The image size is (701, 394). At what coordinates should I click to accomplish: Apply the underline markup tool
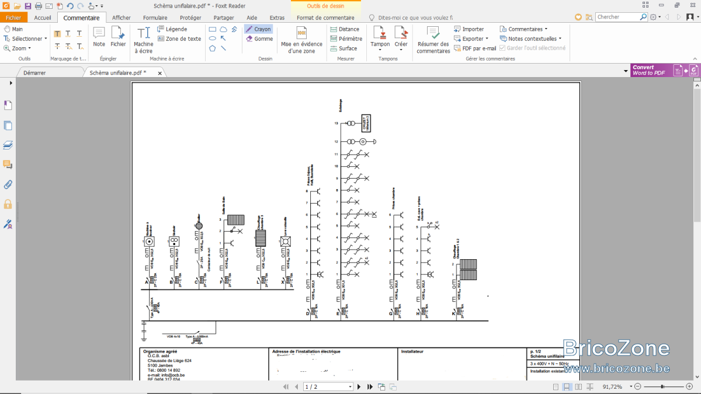pos(79,34)
